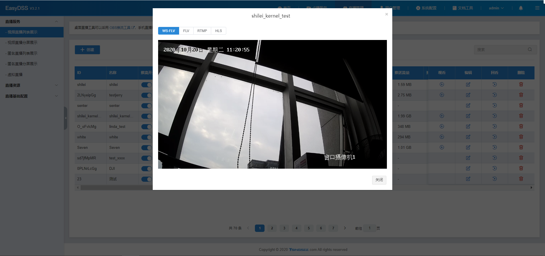Collapse the sidebar with the handle arrow
Screen dimensions: 545x256
pos(66,118)
